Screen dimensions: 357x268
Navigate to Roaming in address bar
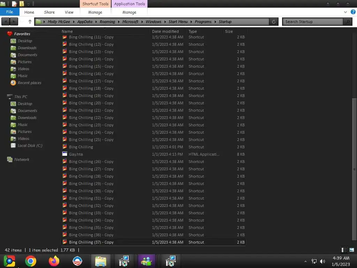pyautogui.click(x=107, y=22)
